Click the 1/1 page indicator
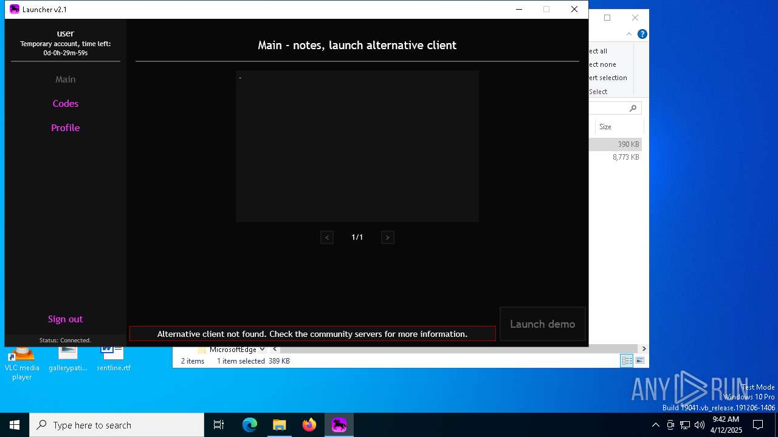The height and width of the screenshot is (437, 778). point(357,237)
